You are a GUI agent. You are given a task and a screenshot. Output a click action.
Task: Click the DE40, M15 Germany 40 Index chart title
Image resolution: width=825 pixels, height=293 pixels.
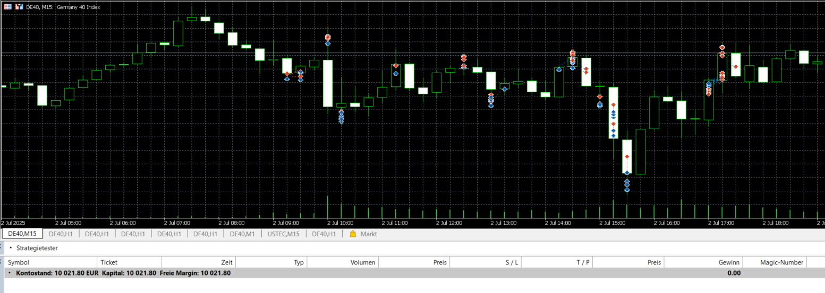click(63, 7)
